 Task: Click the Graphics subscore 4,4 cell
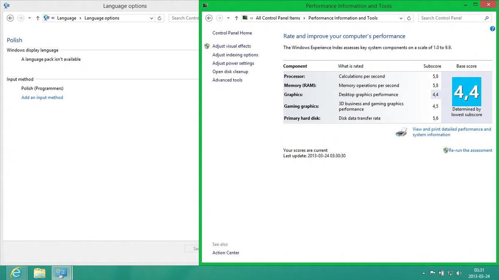[435, 95]
